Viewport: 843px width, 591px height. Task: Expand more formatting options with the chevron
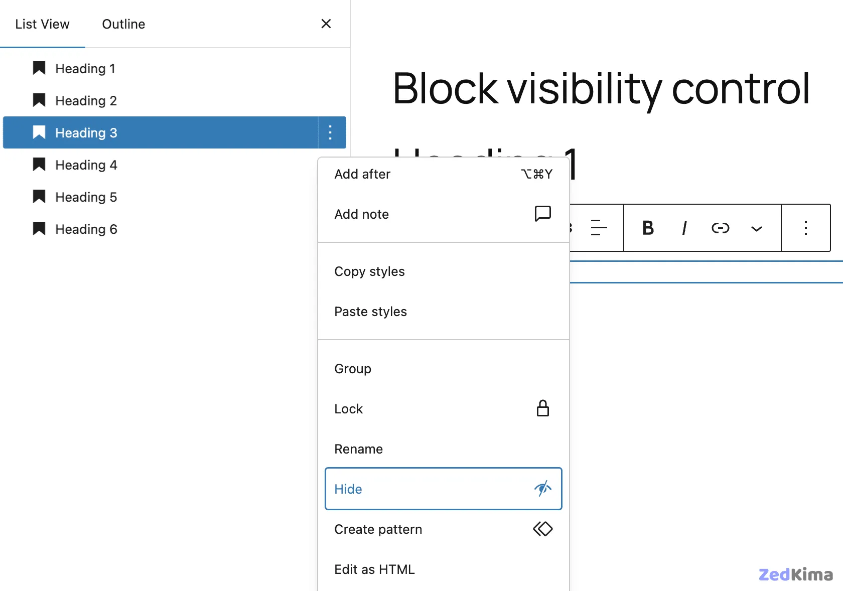click(x=756, y=228)
